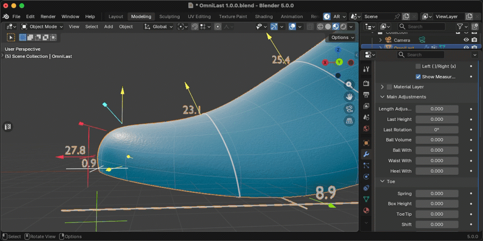The height and width of the screenshot is (241, 483).
Task: Expand the Camera tree item
Action: pyautogui.click(x=380, y=40)
